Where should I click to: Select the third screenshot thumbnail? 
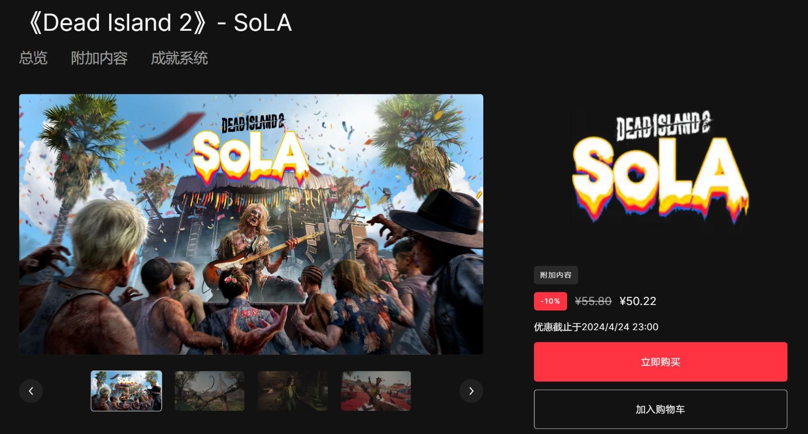click(x=293, y=391)
